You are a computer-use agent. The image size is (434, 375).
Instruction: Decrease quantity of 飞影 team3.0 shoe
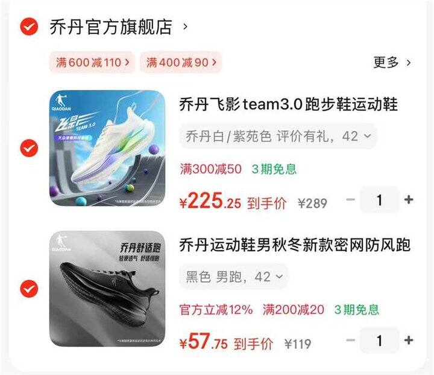coord(351,199)
